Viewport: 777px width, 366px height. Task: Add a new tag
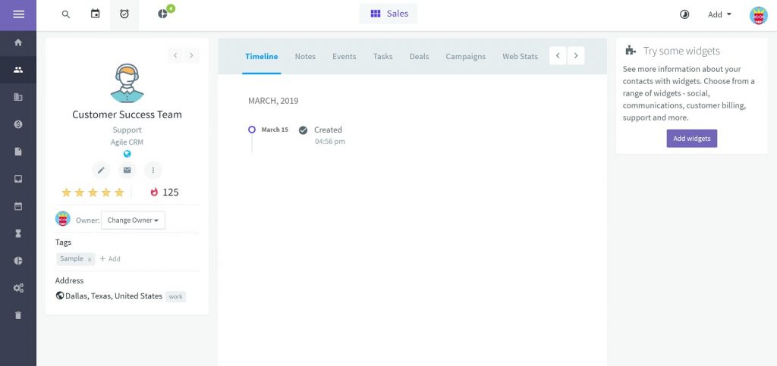pos(110,258)
